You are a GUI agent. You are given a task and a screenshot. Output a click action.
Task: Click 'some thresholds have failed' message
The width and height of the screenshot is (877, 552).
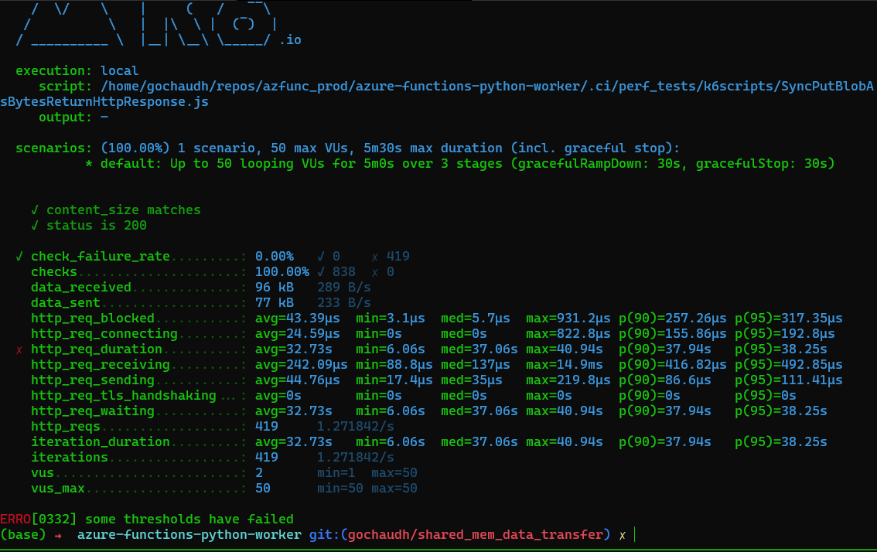tap(189, 520)
